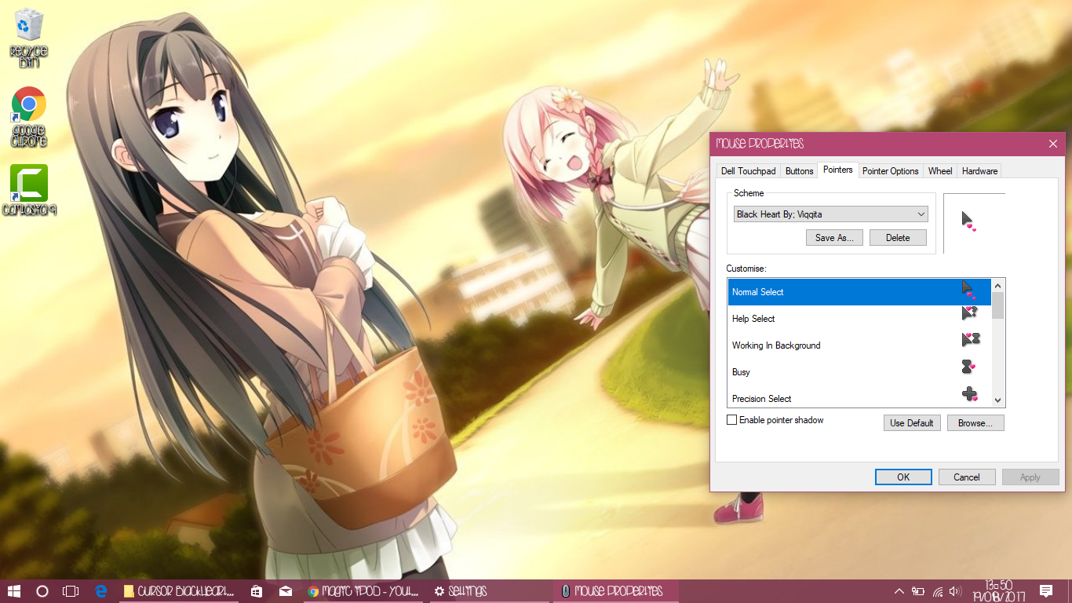Click the cursor preview box

tap(974, 223)
